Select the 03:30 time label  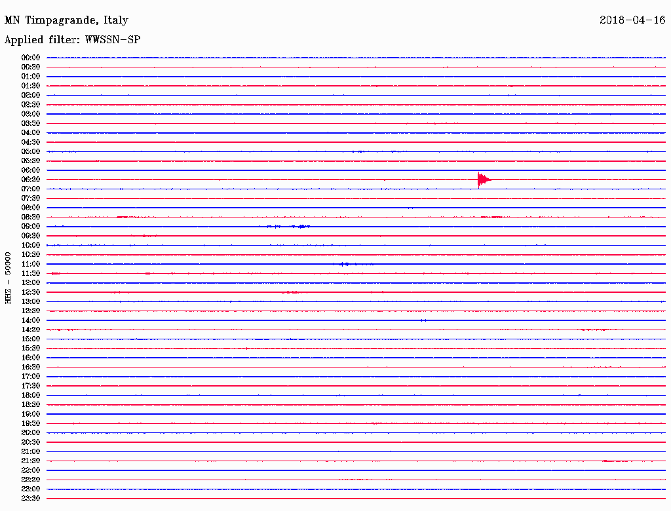click(x=31, y=123)
